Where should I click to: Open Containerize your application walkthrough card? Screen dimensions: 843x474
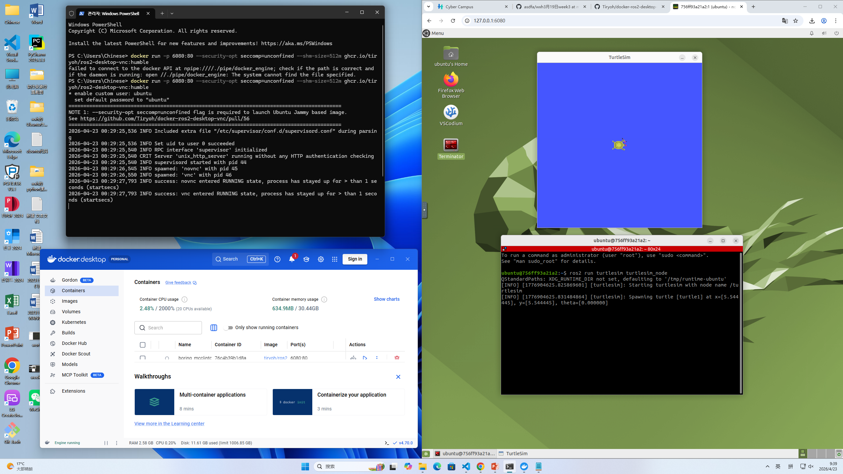click(339, 402)
